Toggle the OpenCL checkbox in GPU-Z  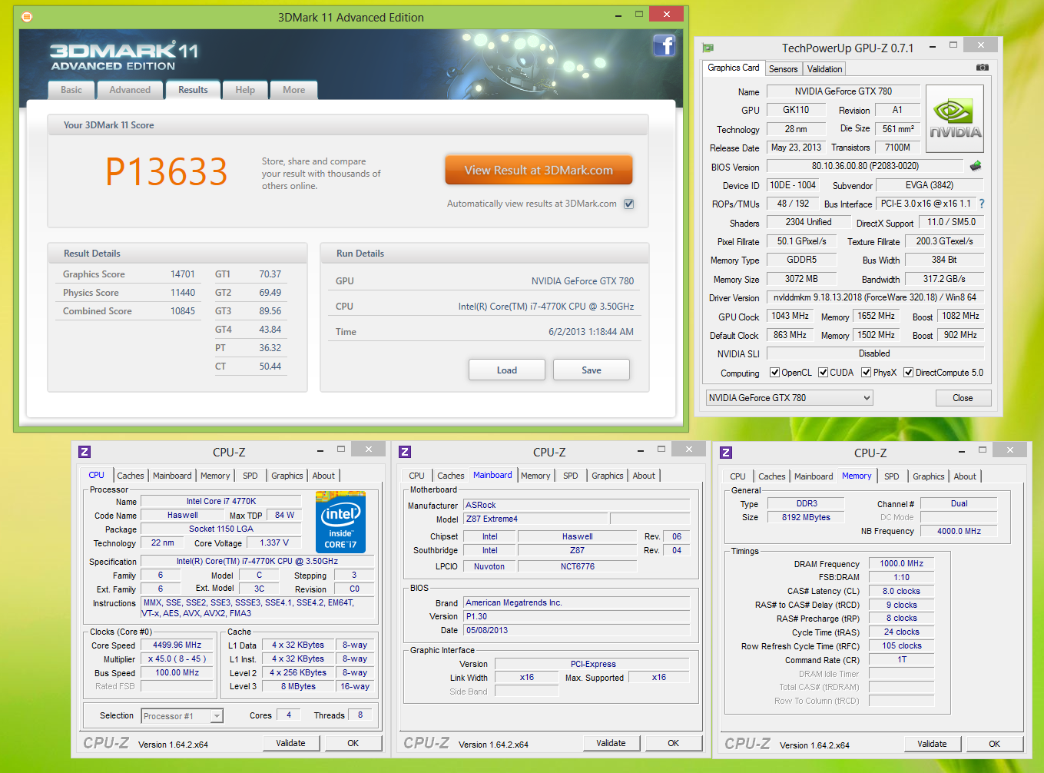[775, 373]
